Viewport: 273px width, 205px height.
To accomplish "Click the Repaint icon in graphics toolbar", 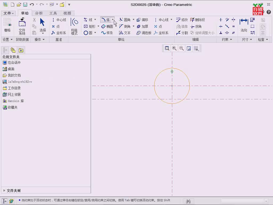I will tap(189, 48).
